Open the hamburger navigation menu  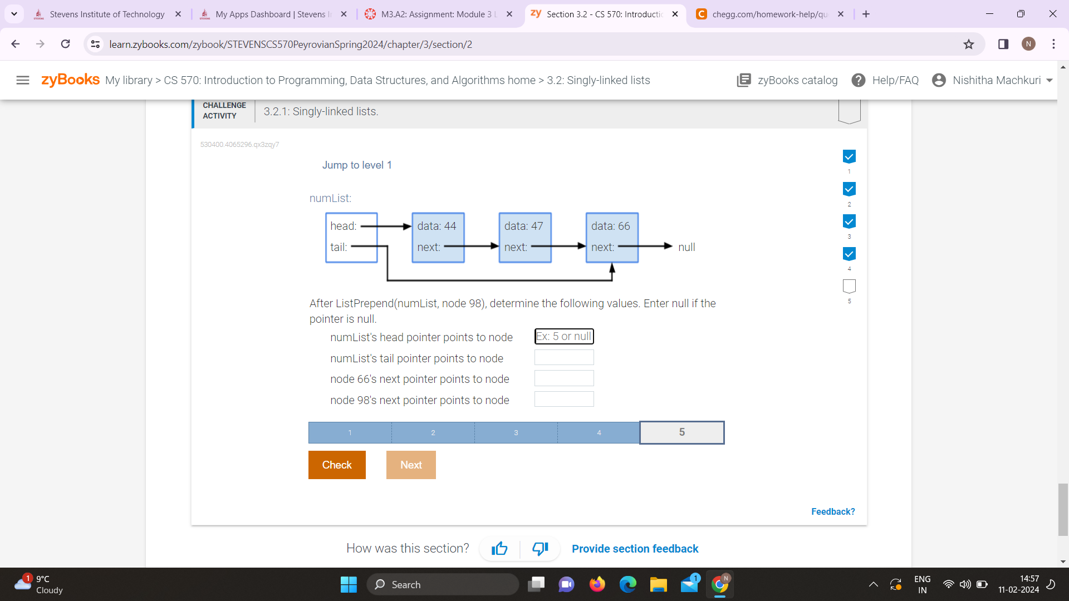23,80
